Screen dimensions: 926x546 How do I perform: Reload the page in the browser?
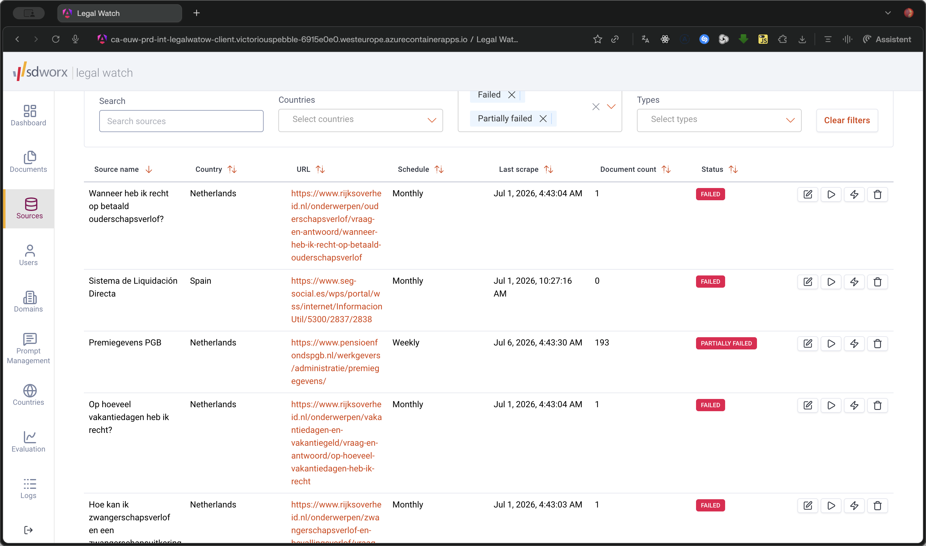[56, 39]
